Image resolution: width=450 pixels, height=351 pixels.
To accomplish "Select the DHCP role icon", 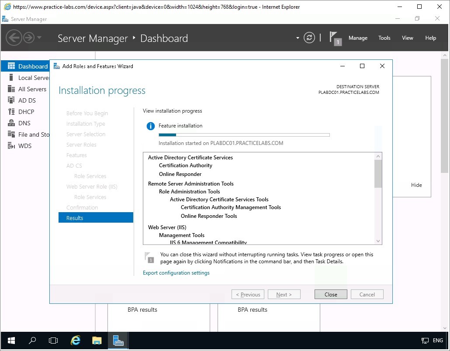I will 11,112.
